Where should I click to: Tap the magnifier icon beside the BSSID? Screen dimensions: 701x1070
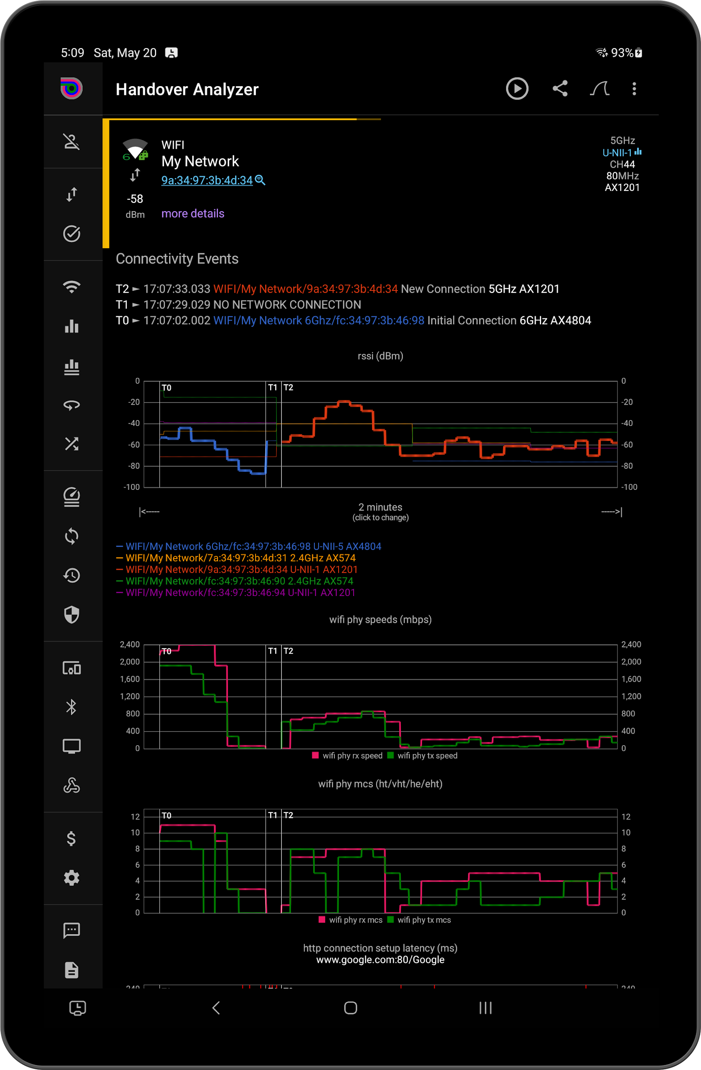(x=260, y=180)
